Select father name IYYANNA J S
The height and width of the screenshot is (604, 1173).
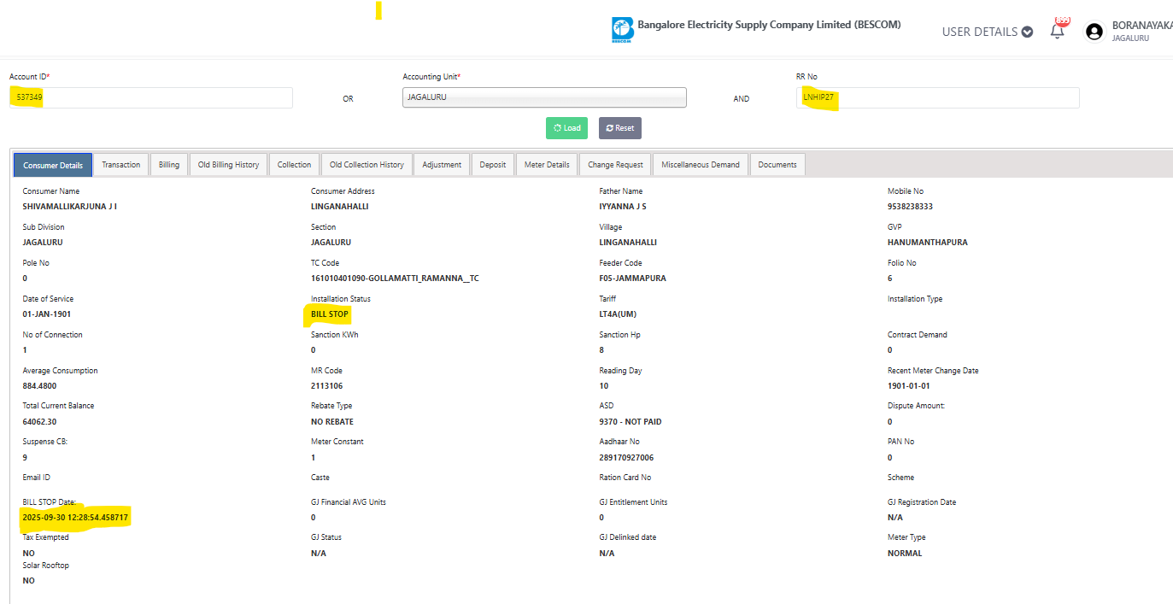[623, 207]
